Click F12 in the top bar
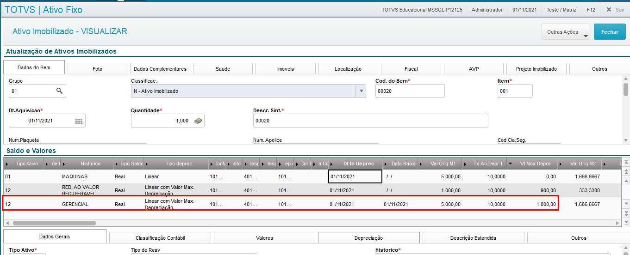This screenshot has height=255, width=630. click(591, 10)
